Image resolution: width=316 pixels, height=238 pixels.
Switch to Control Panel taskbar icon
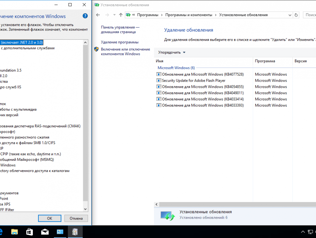(60, 232)
